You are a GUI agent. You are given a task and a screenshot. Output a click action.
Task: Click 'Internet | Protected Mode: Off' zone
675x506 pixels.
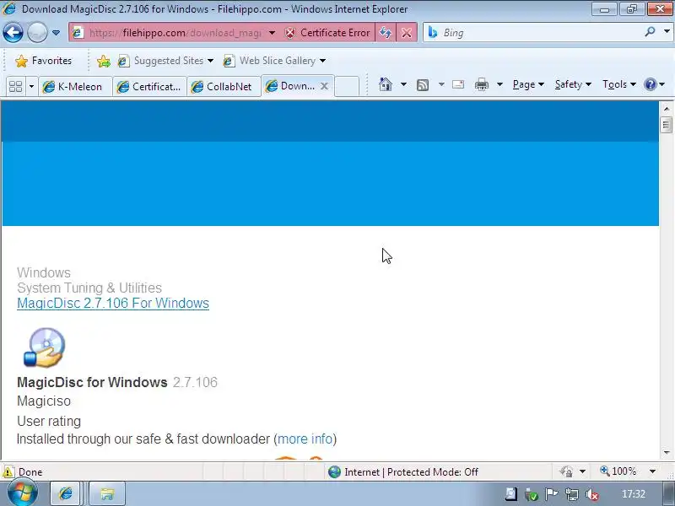(403, 472)
